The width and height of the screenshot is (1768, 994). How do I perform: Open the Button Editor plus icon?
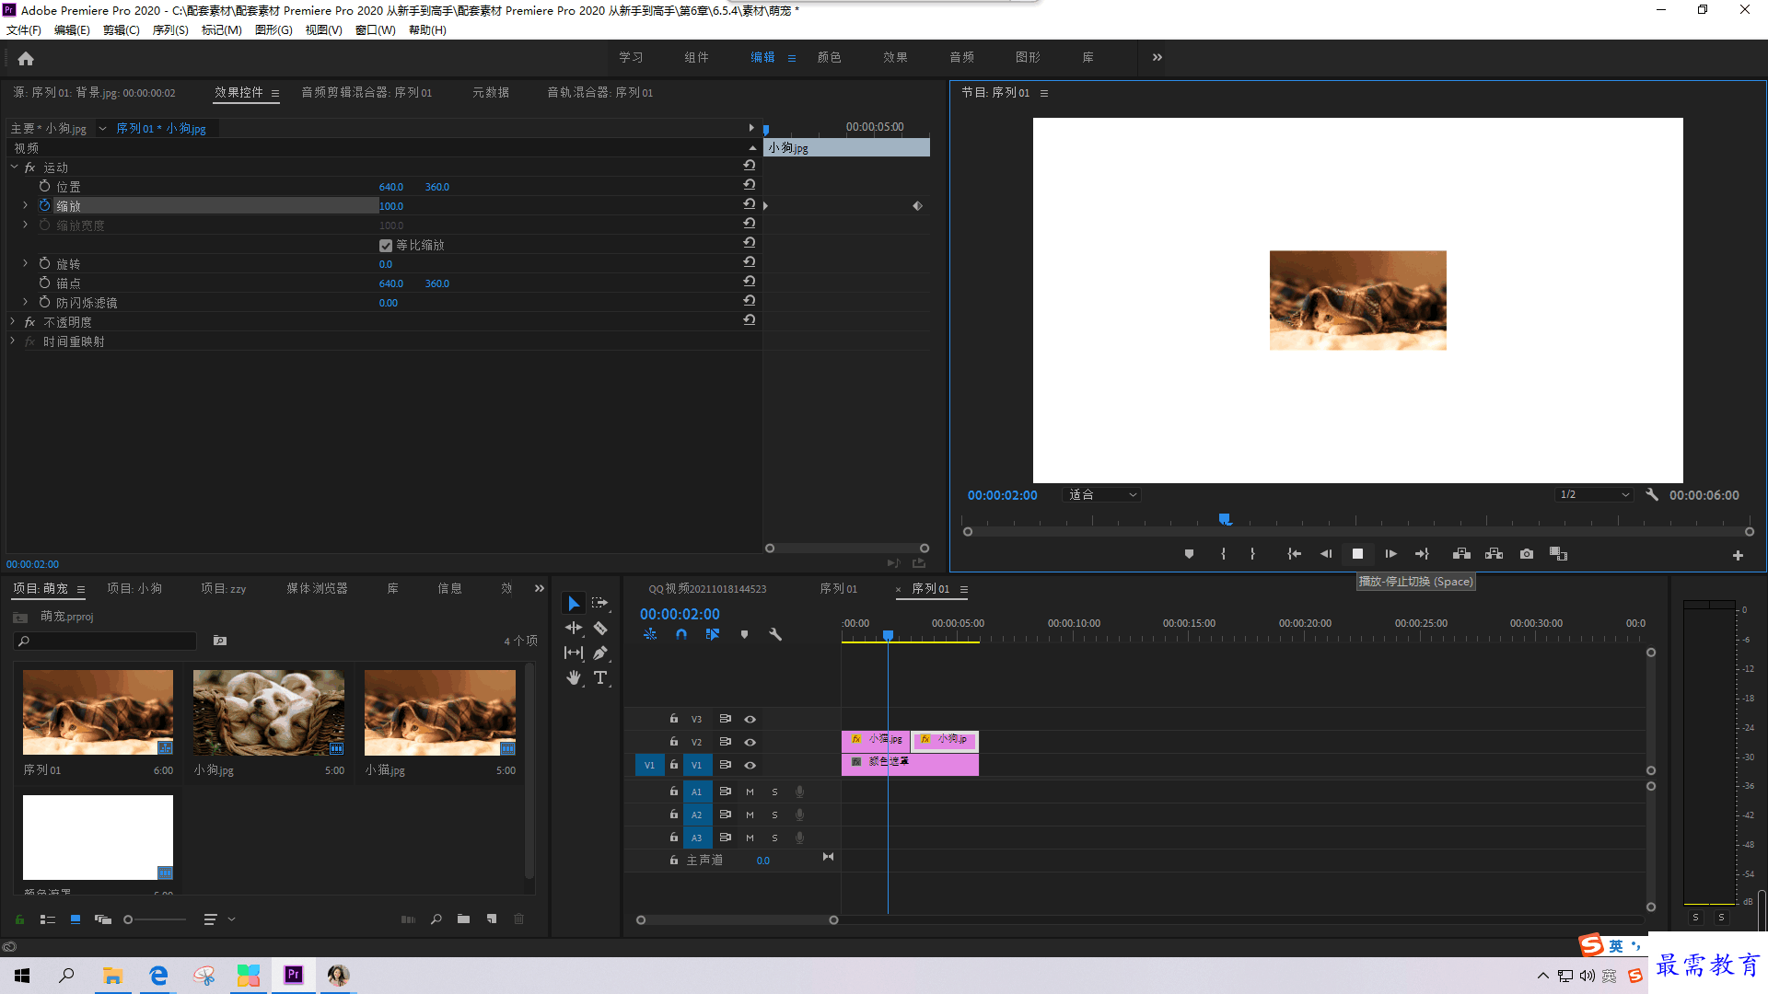pyautogui.click(x=1738, y=555)
